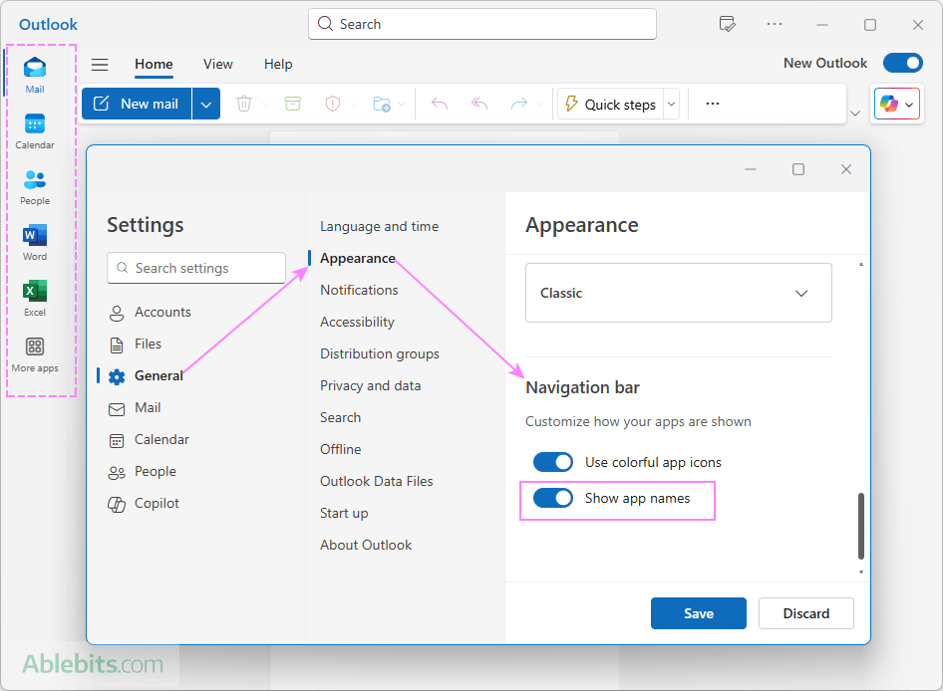Turn off the New Outlook toggle
Image resolution: width=943 pixels, height=691 pixels.
pyautogui.click(x=903, y=63)
